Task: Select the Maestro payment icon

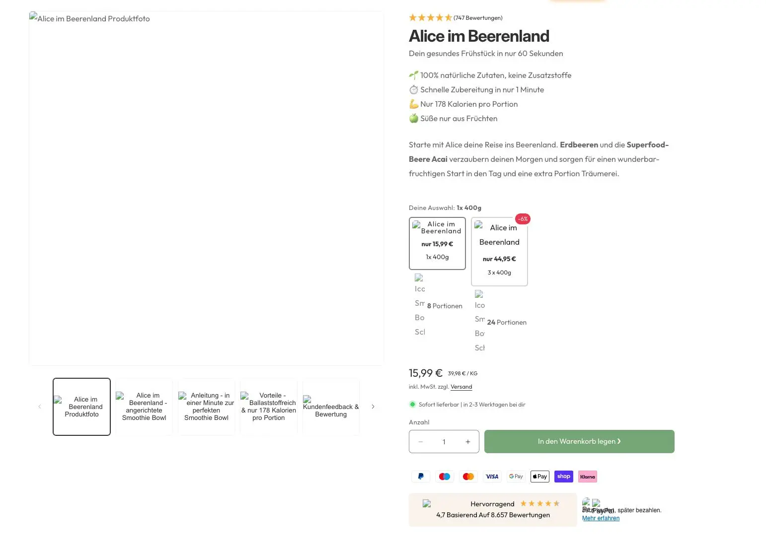Action: pos(444,476)
